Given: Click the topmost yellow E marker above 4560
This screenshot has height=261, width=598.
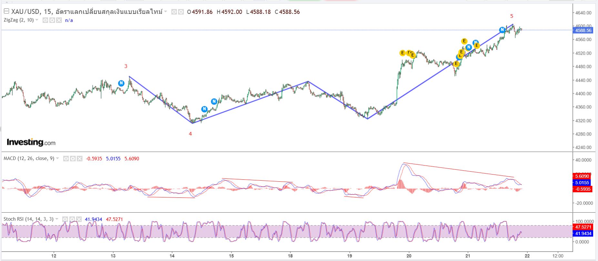Looking at the screenshot, I should coord(464,41).
